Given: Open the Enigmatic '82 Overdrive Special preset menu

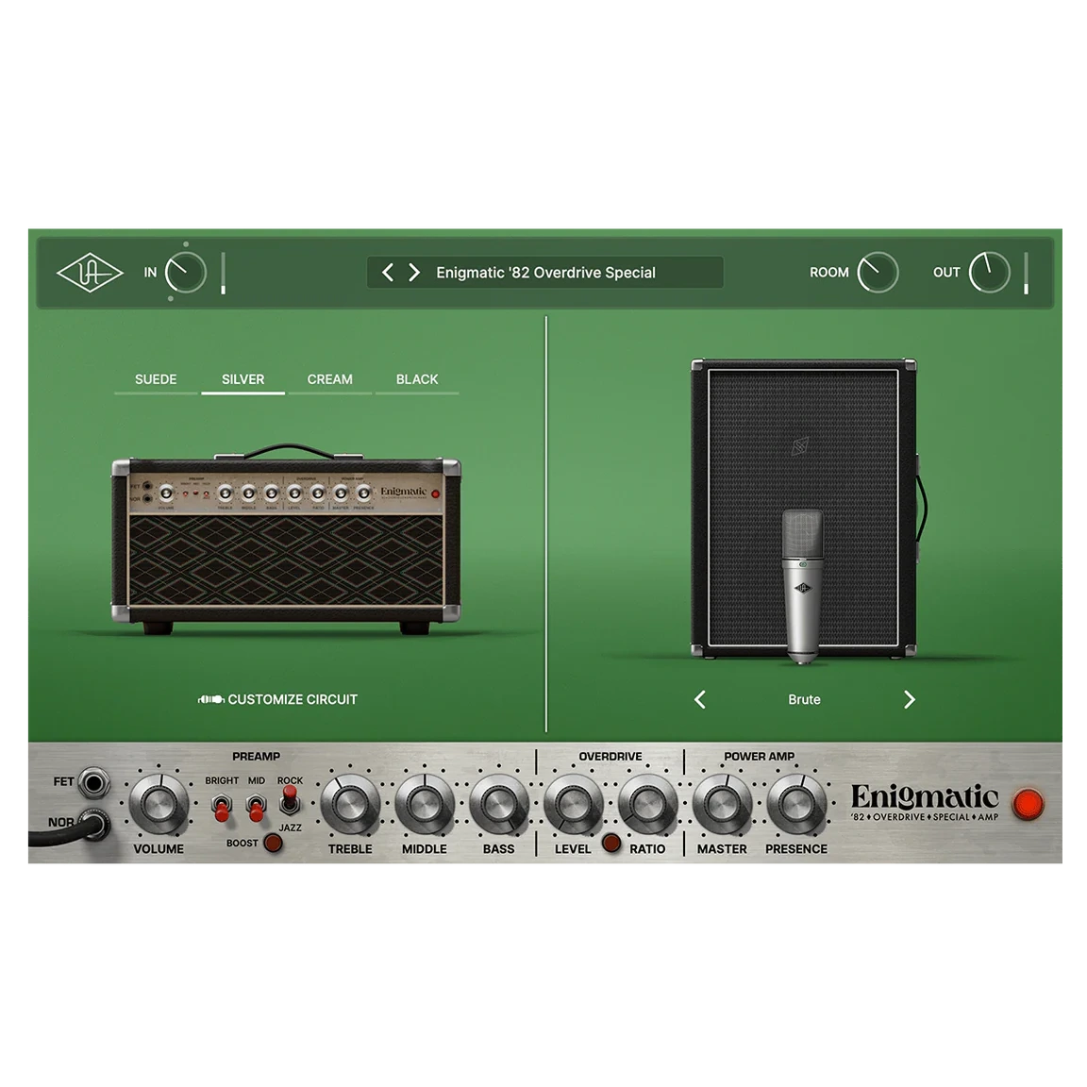Looking at the screenshot, I should (x=545, y=273).
